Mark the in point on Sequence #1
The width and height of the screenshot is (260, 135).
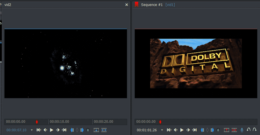pyautogui.click(x=202, y=130)
